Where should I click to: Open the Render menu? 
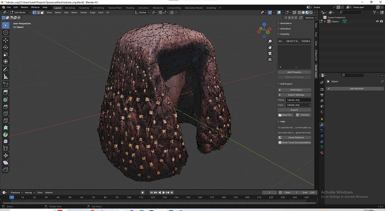click(24, 7)
